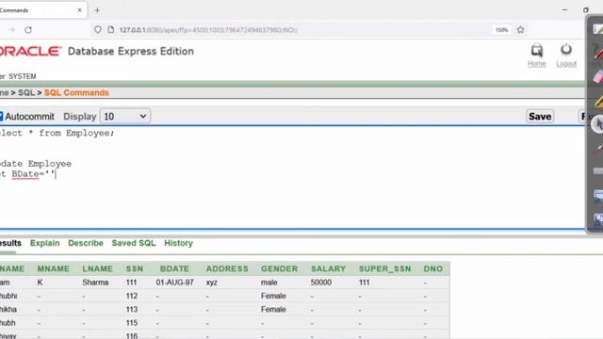The image size is (603, 339).
Task: Place cursor after BDate='' in editor
Action: 56,174
